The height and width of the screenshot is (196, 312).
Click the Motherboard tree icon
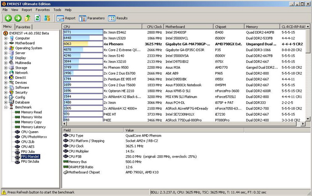12,43
